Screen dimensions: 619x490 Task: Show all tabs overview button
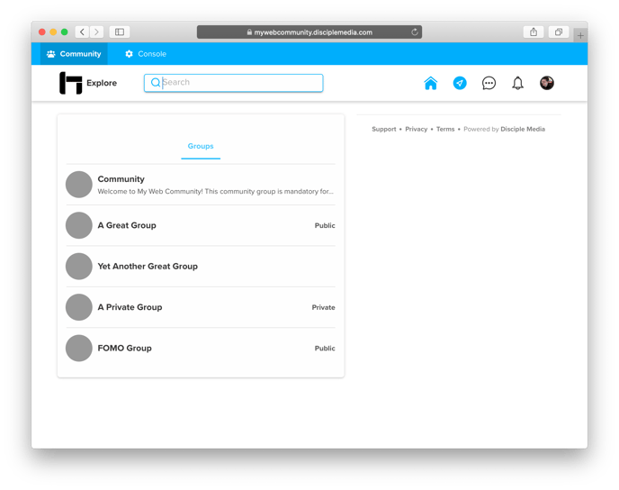[x=559, y=32]
